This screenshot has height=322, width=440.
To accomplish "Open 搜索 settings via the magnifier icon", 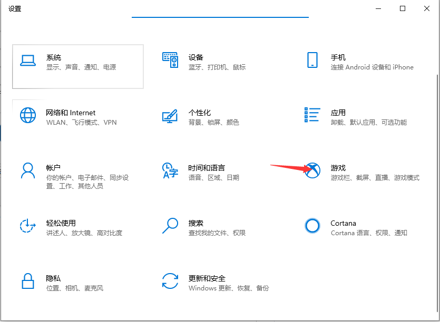I will point(170,225).
